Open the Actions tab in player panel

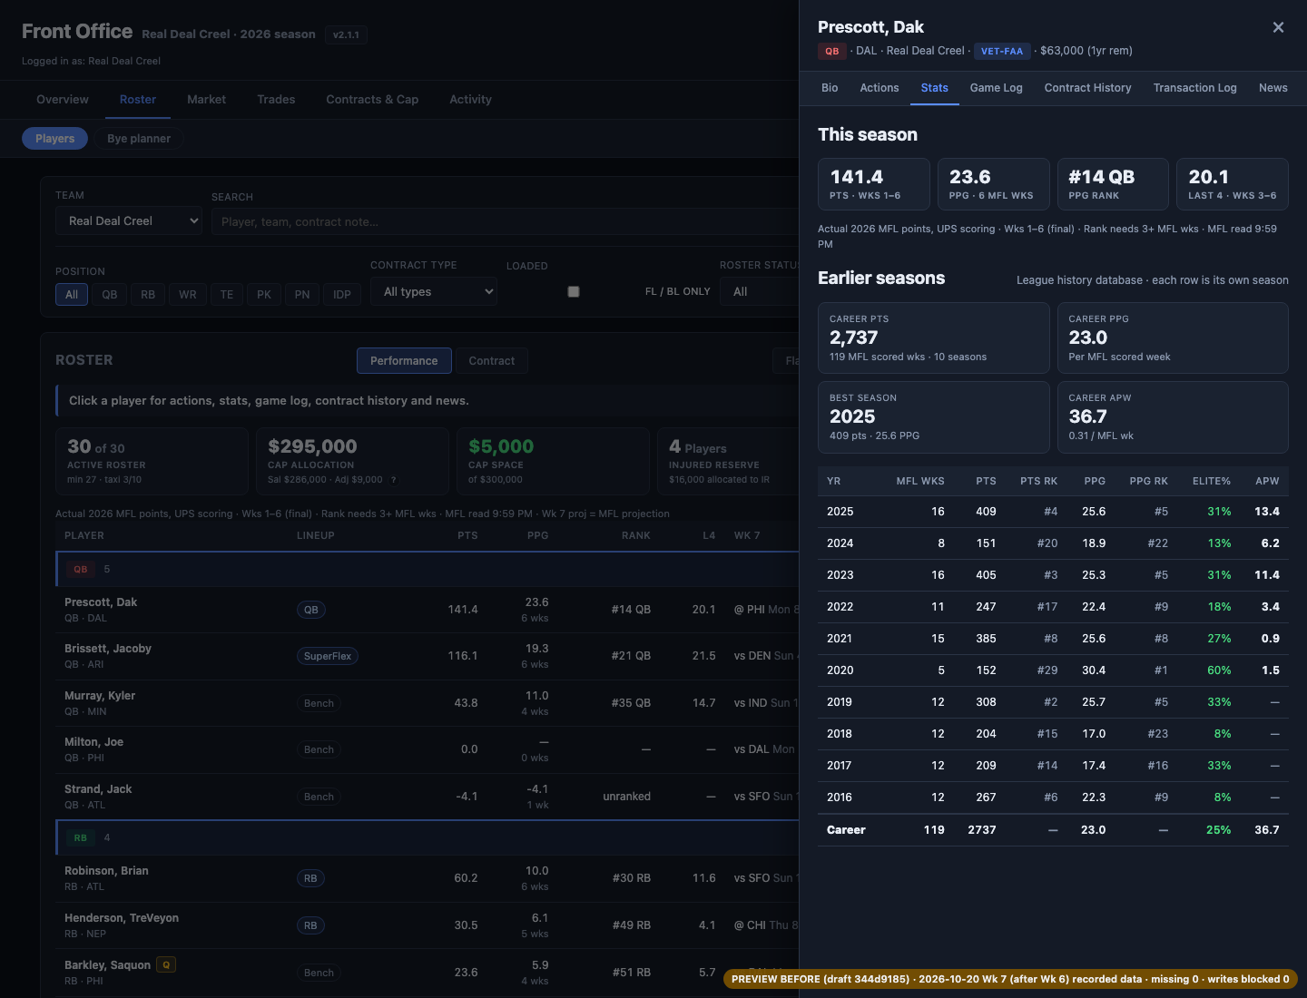point(880,88)
